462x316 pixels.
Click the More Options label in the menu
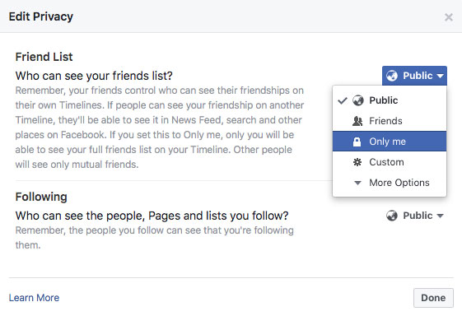399,183
